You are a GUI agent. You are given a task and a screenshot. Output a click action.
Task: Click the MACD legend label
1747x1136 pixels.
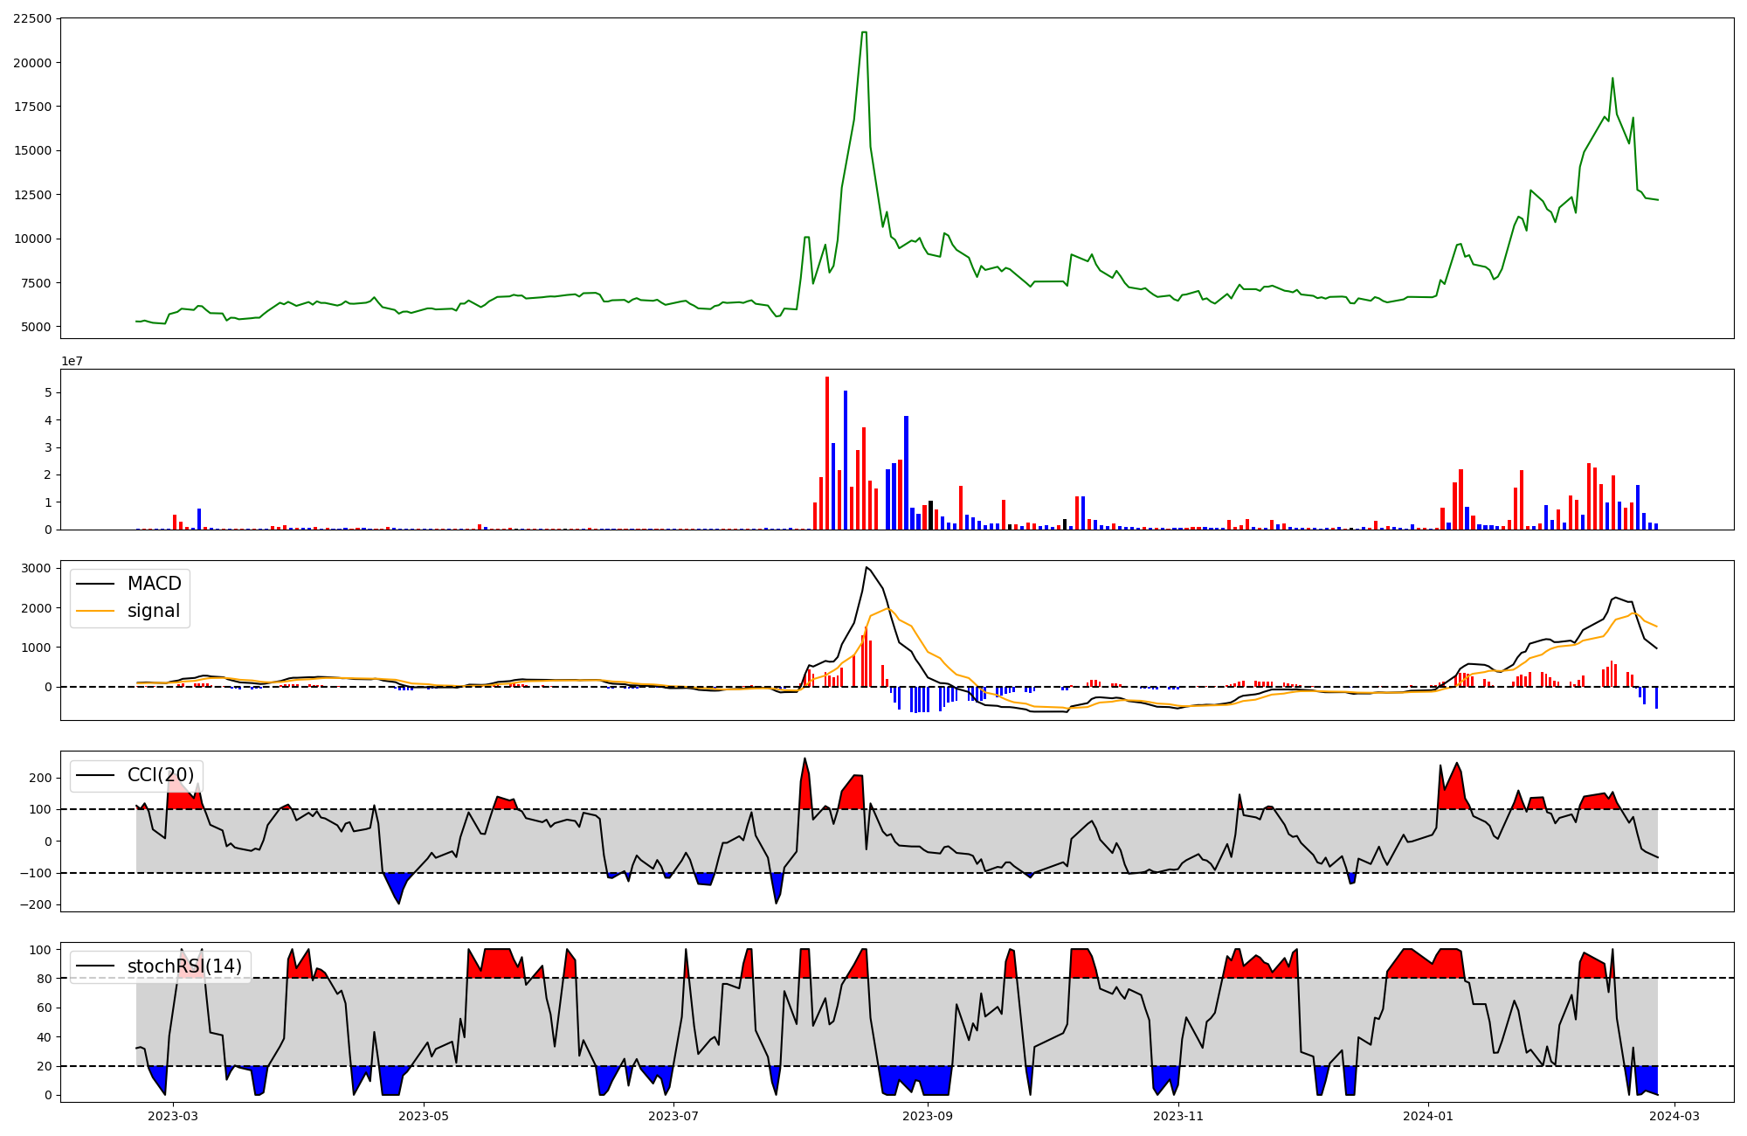[x=154, y=584]
